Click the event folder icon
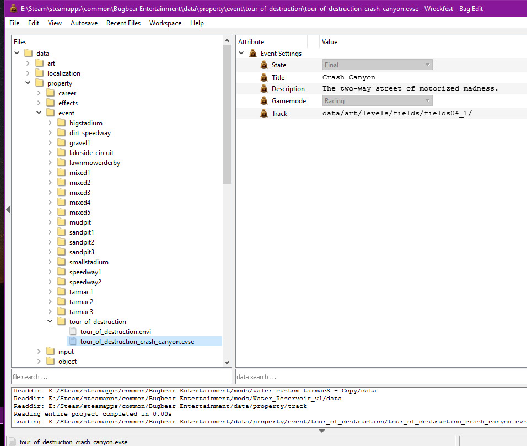 click(50, 113)
